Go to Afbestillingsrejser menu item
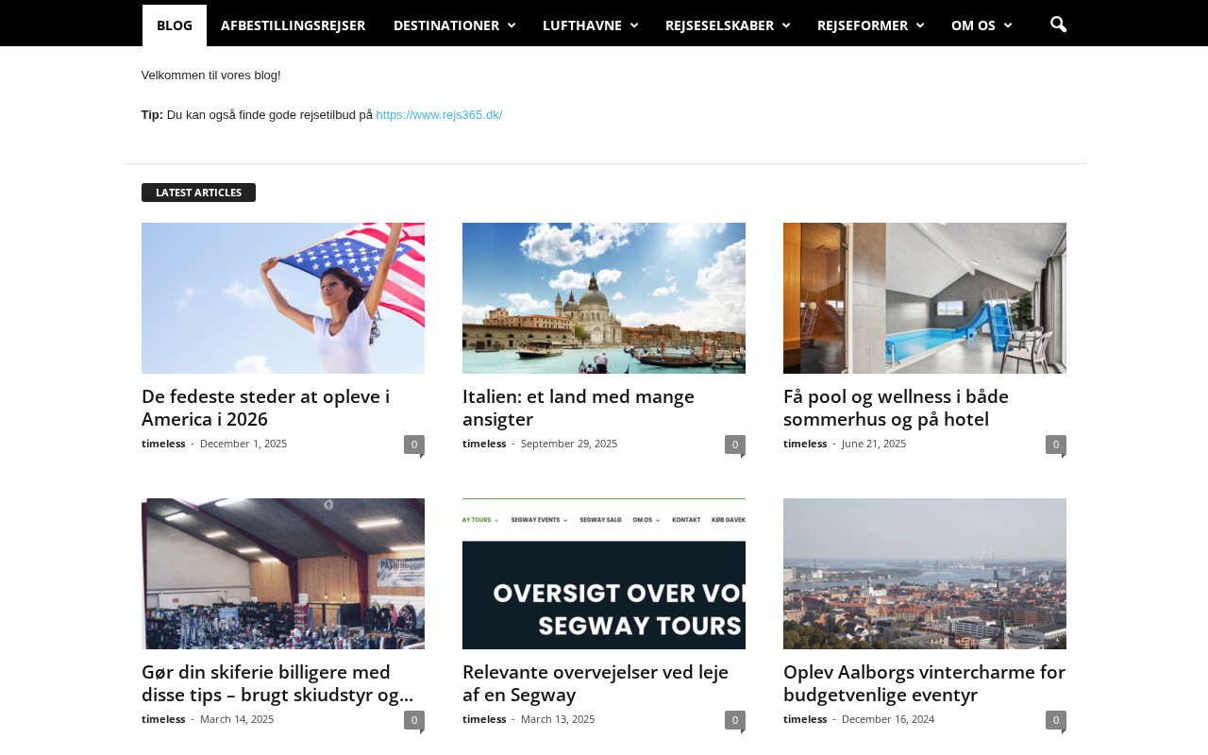The width and height of the screenshot is (1208, 755). pos(293,25)
